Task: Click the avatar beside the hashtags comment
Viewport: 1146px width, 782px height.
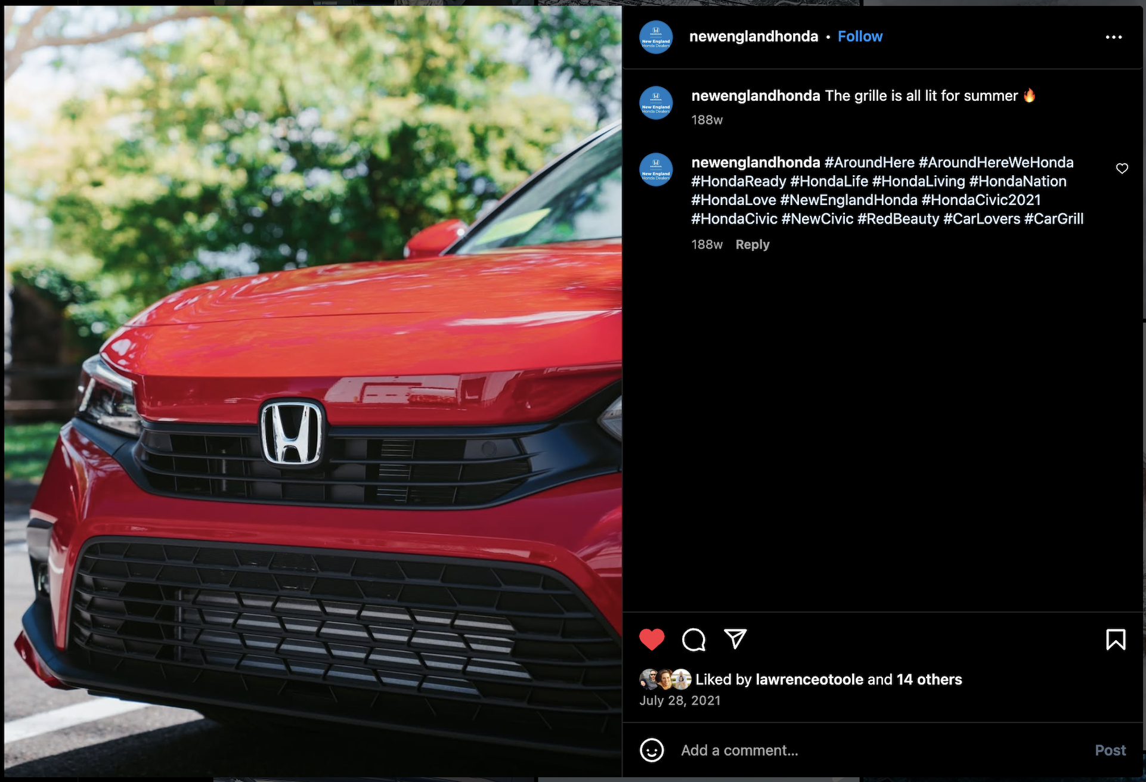Action: pyautogui.click(x=656, y=170)
